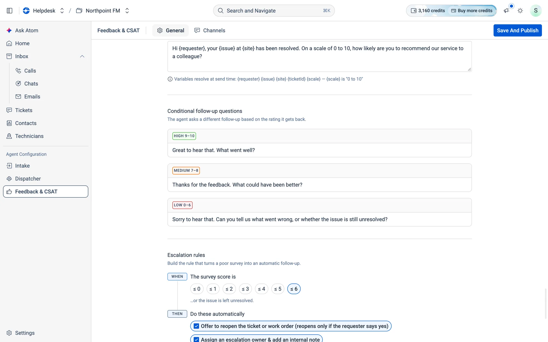Select score threshold ≤ 5
This screenshot has height=342, width=548.
[x=278, y=289]
